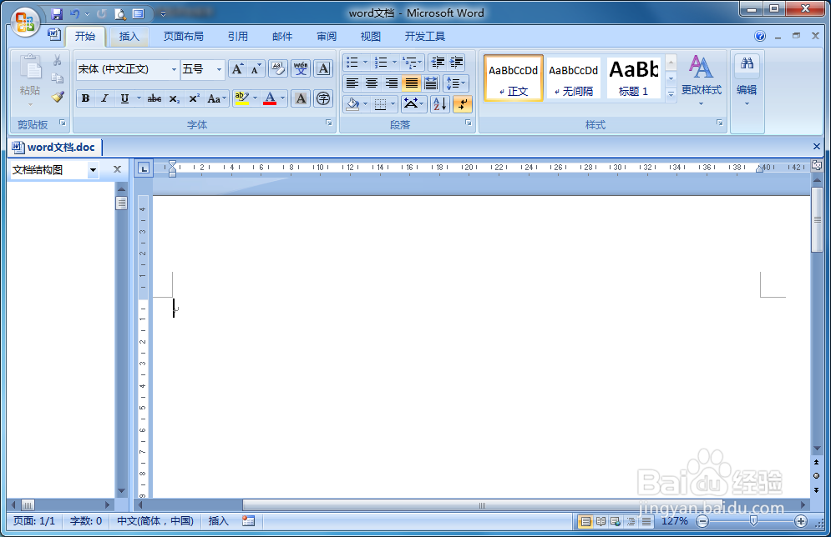Expand styles gallery more arrow
This screenshot has width=831, height=537.
pos(671,94)
